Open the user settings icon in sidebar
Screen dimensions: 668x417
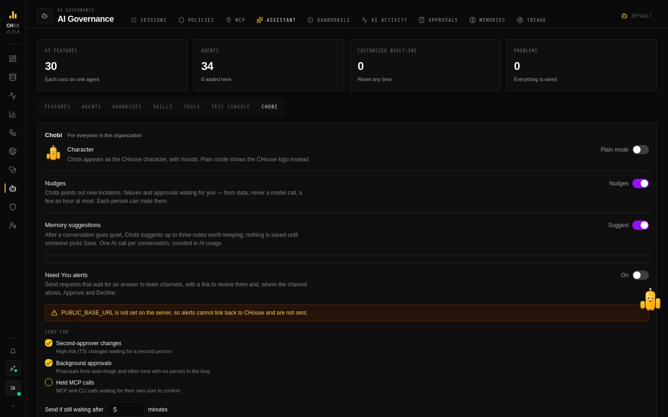point(13,226)
